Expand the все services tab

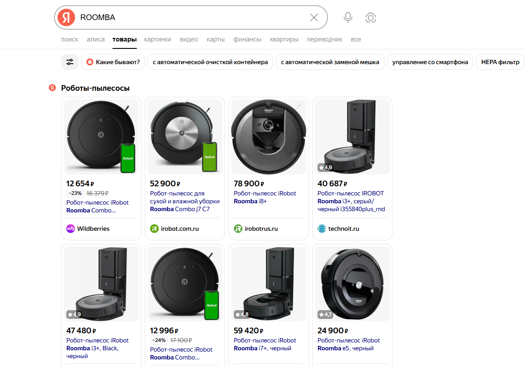[x=356, y=39]
